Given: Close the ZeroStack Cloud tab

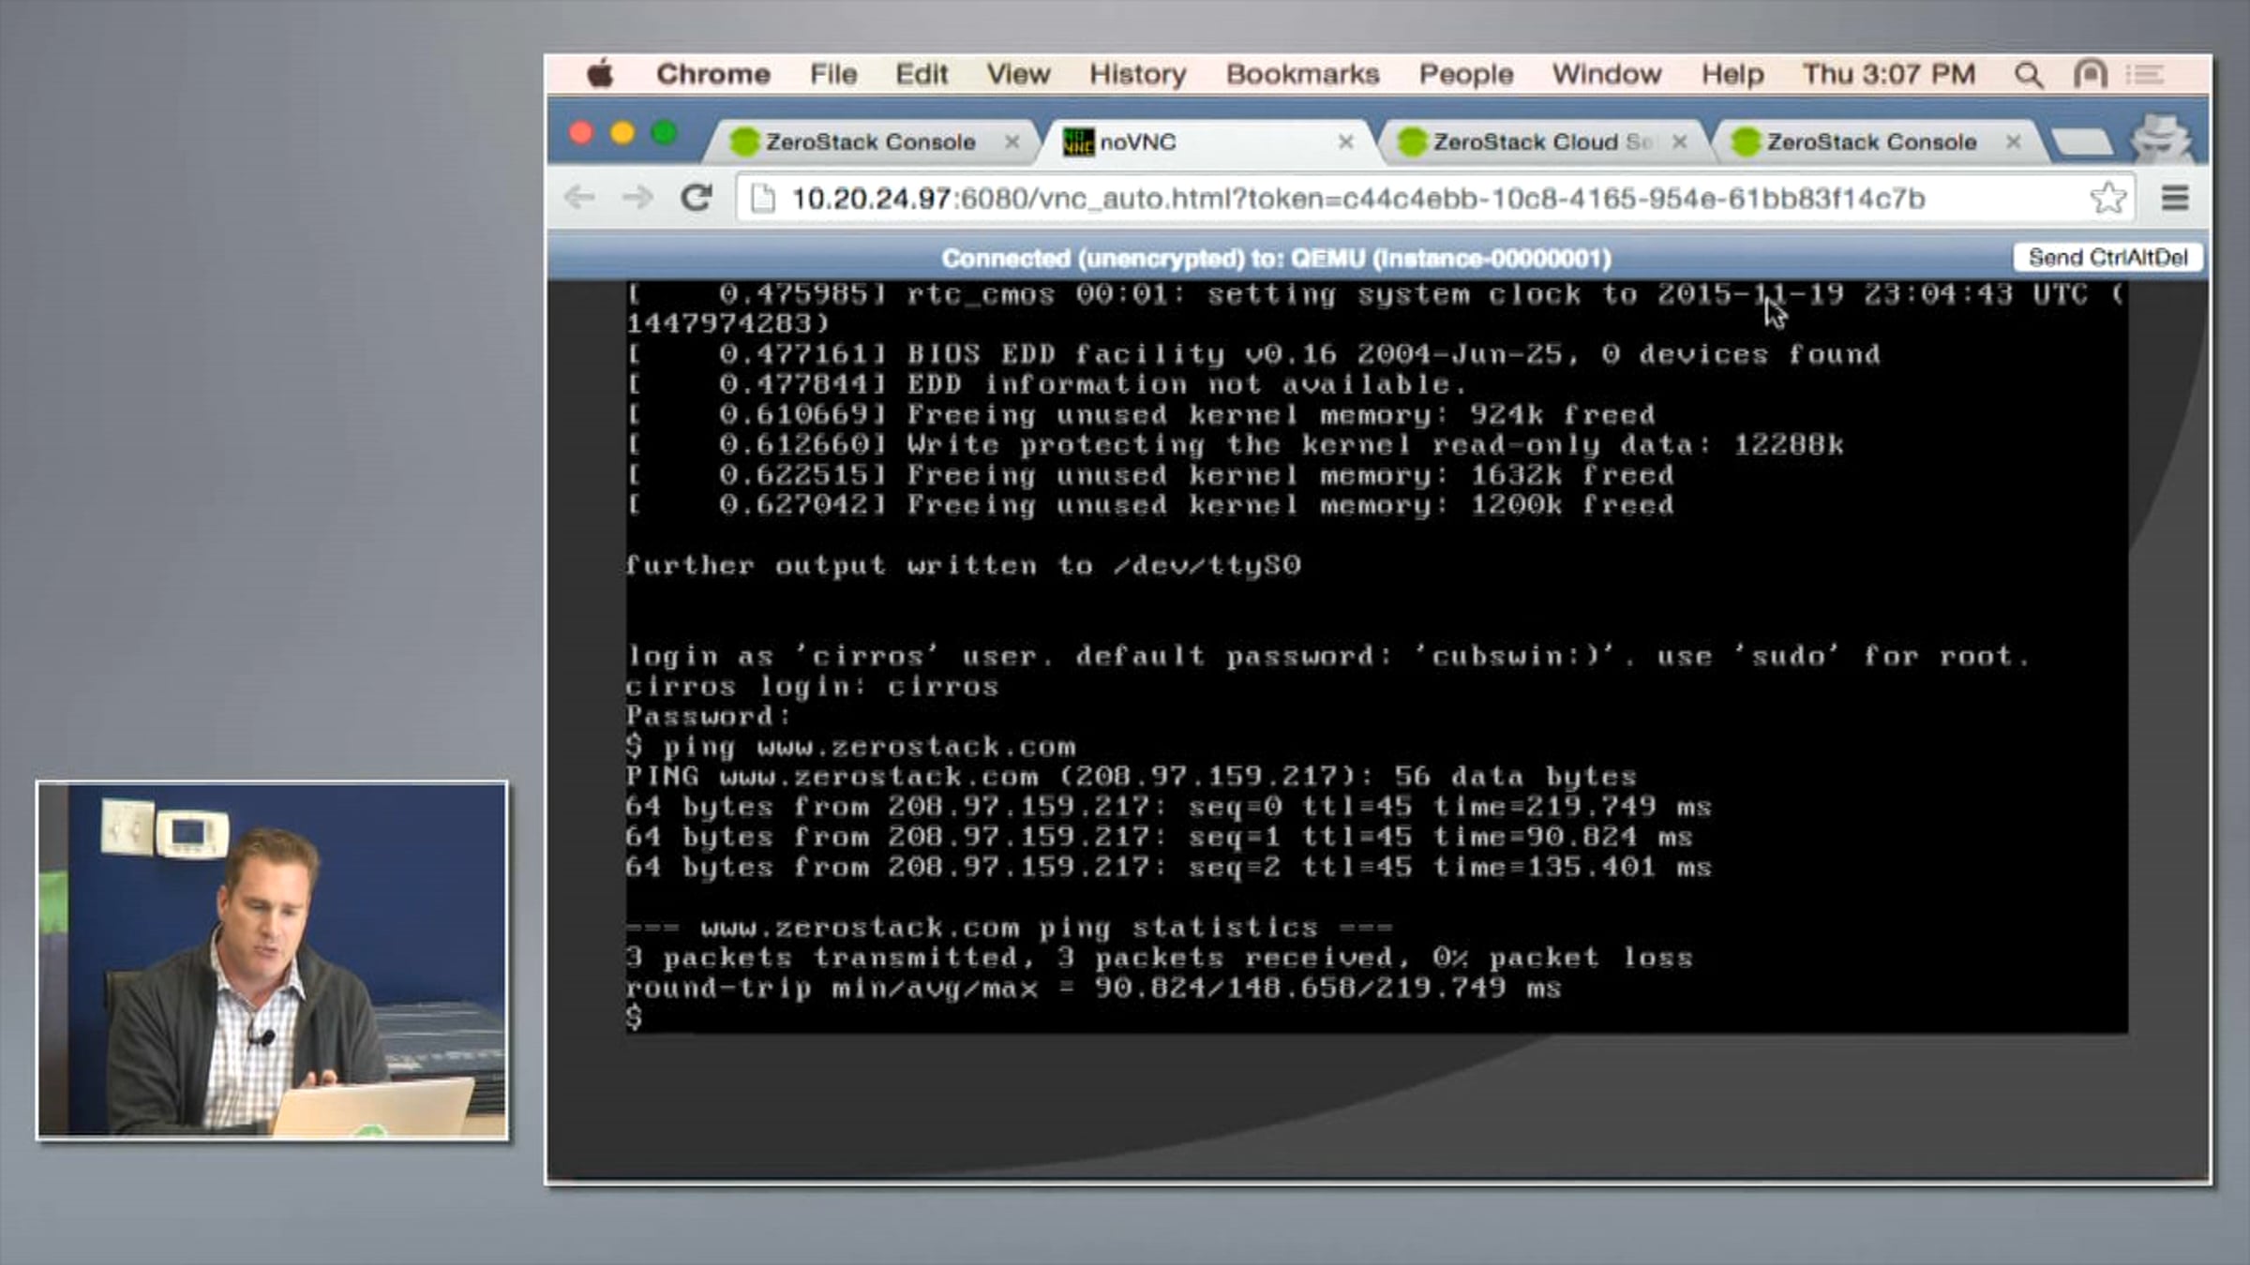Looking at the screenshot, I should 1679,141.
